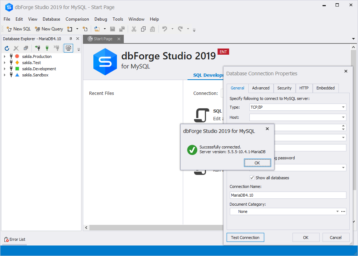
Task: Select the General tab
Action: (x=237, y=88)
